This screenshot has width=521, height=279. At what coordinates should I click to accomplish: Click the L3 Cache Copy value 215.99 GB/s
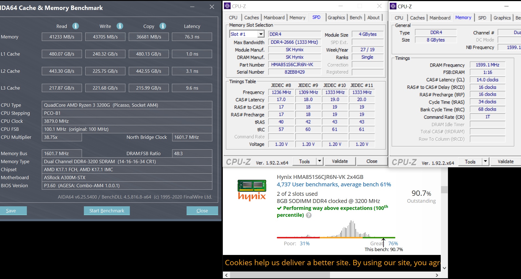point(149,88)
